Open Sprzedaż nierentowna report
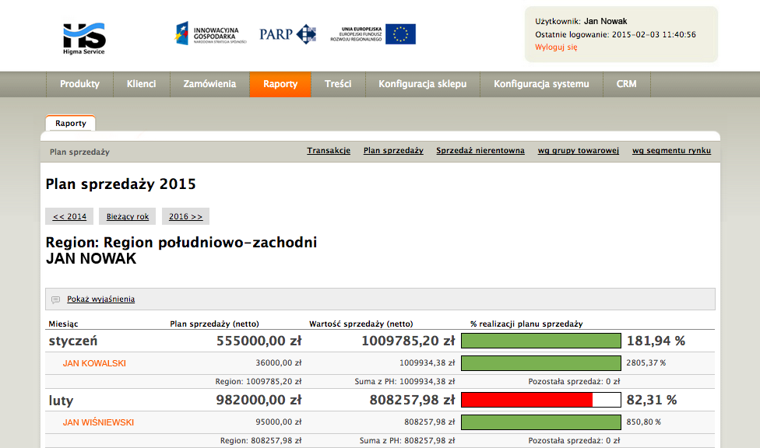This screenshot has height=448, width=760. (x=480, y=151)
